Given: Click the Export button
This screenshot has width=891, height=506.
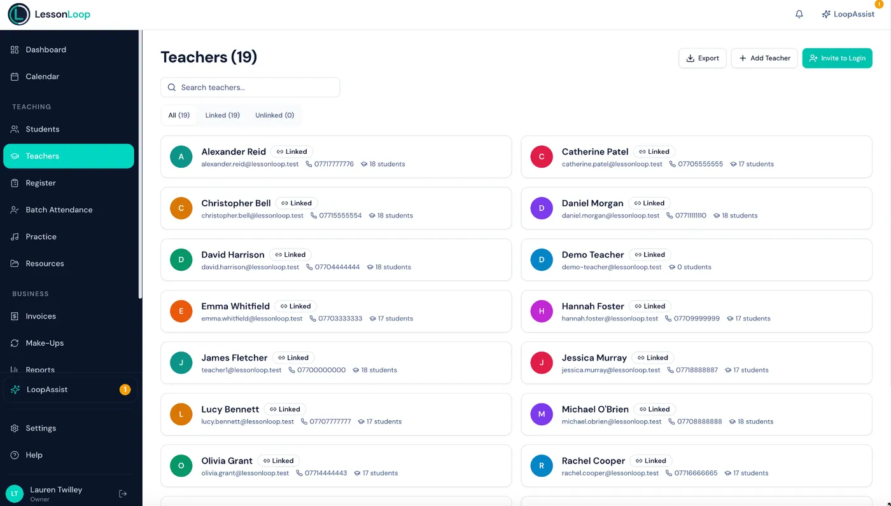Looking at the screenshot, I should 703,58.
